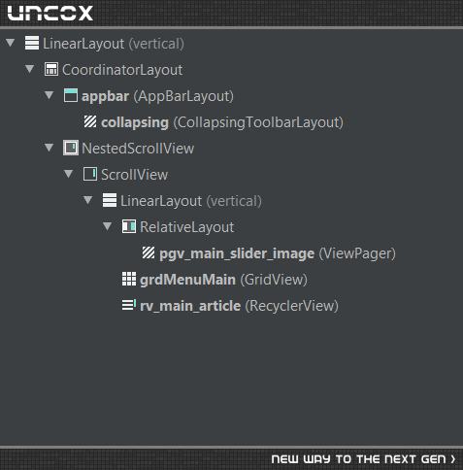Viewport: 463px width, 470px height.
Task: Click the CoordinatorLayout icon
Action: point(51,69)
